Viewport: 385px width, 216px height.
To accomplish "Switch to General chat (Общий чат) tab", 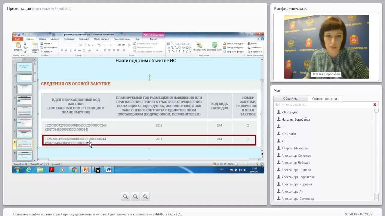I will pyautogui.click(x=291, y=98).
